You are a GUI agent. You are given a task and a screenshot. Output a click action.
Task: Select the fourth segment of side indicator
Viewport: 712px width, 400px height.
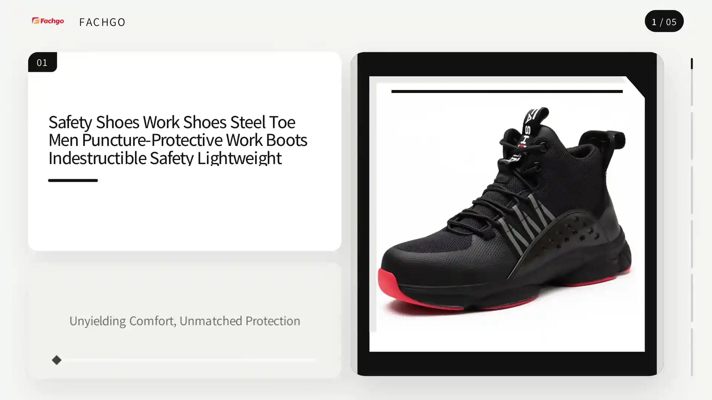692,244
